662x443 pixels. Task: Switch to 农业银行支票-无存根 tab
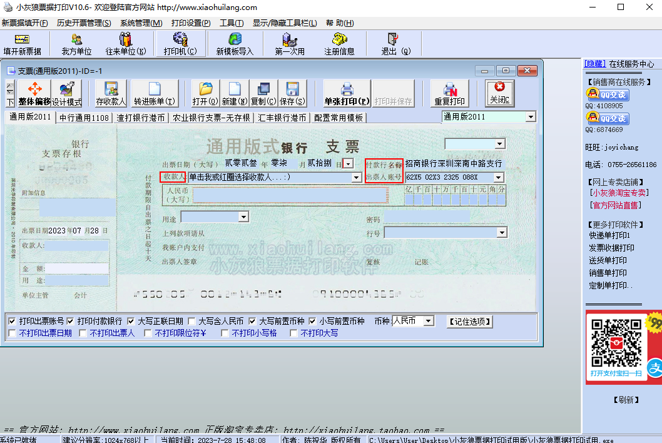tap(211, 118)
